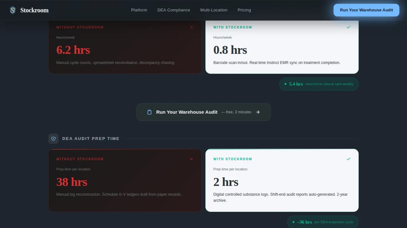This screenshot has height=228, width=407.
Task: Click the 5.4 hrs returned to clinical care badge
Action: [x=319, y=84]
